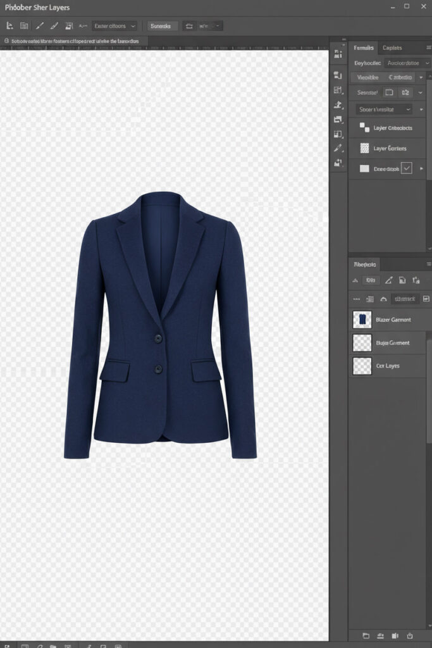
Task: Click the swap arrows icon in options bar
Action: tap(188, 26)
